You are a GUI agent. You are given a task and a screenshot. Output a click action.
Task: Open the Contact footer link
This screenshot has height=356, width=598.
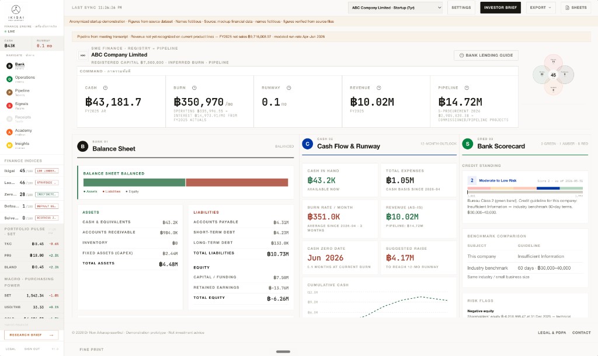581,333
